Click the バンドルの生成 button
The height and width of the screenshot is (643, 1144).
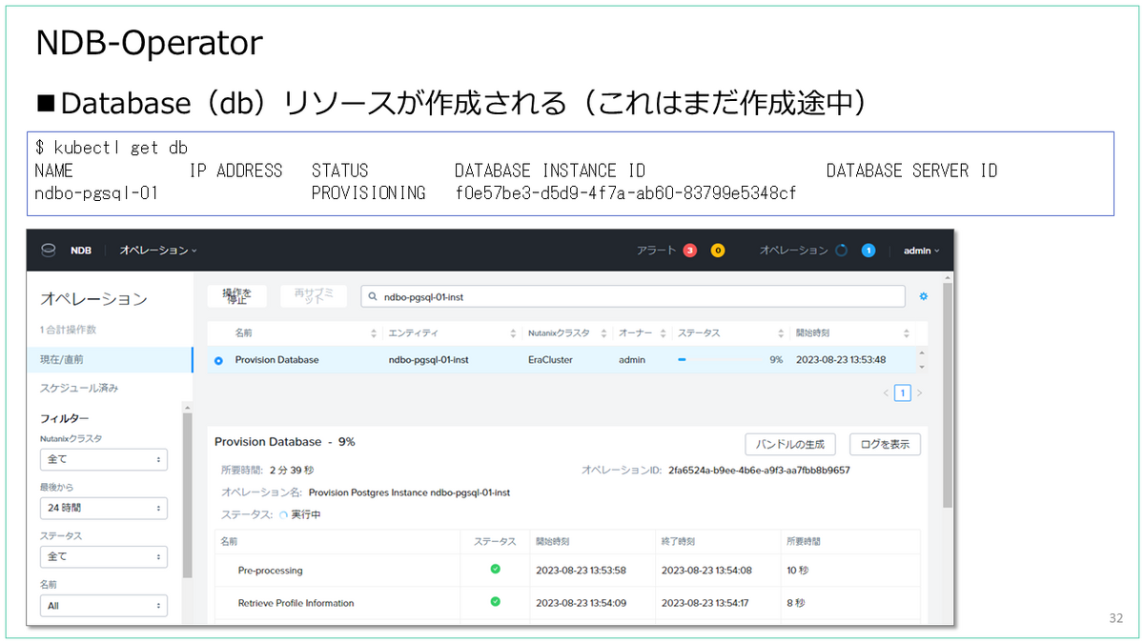click(790, 444)
